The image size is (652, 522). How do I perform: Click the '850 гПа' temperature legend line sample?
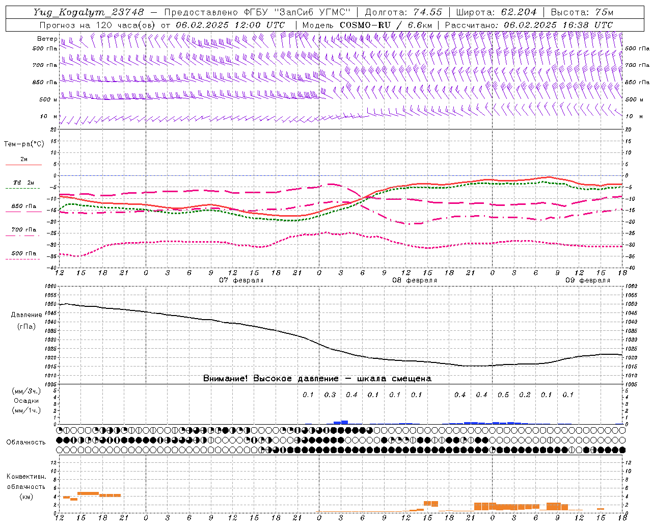coord(23,212)
